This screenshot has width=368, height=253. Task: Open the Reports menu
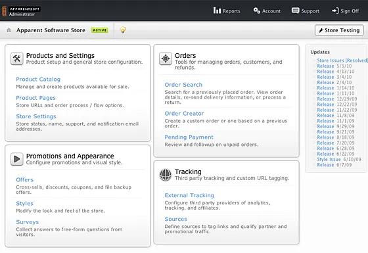click(x=227, y=11)
